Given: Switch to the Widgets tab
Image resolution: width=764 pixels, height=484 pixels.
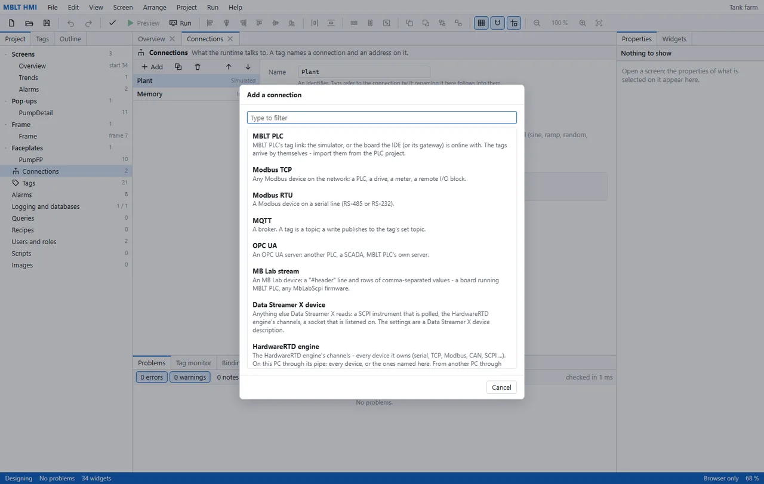Looking at the screenshot, I should pyautogui.click(x=674, y=39).
